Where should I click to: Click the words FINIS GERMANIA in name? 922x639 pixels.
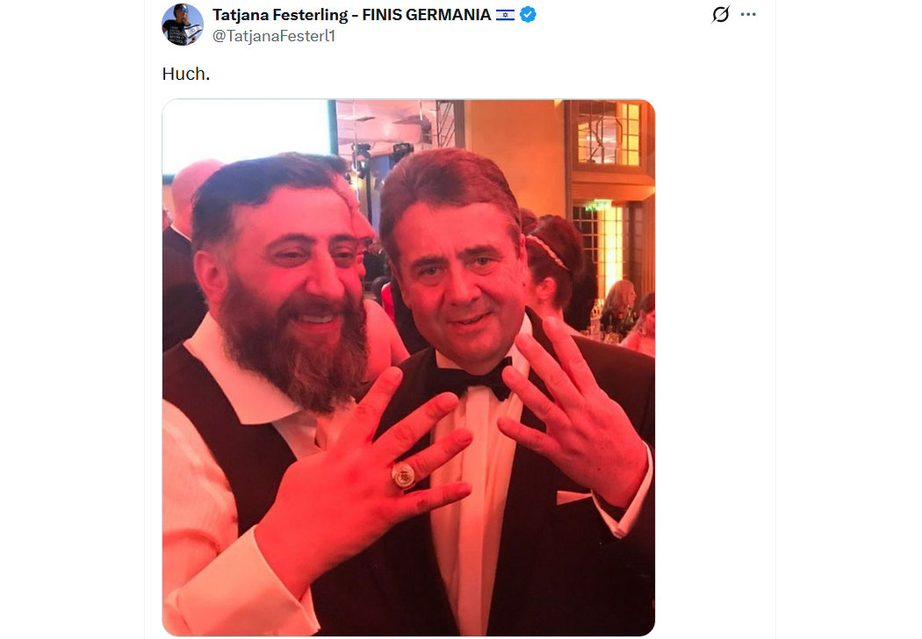[427, 15]
